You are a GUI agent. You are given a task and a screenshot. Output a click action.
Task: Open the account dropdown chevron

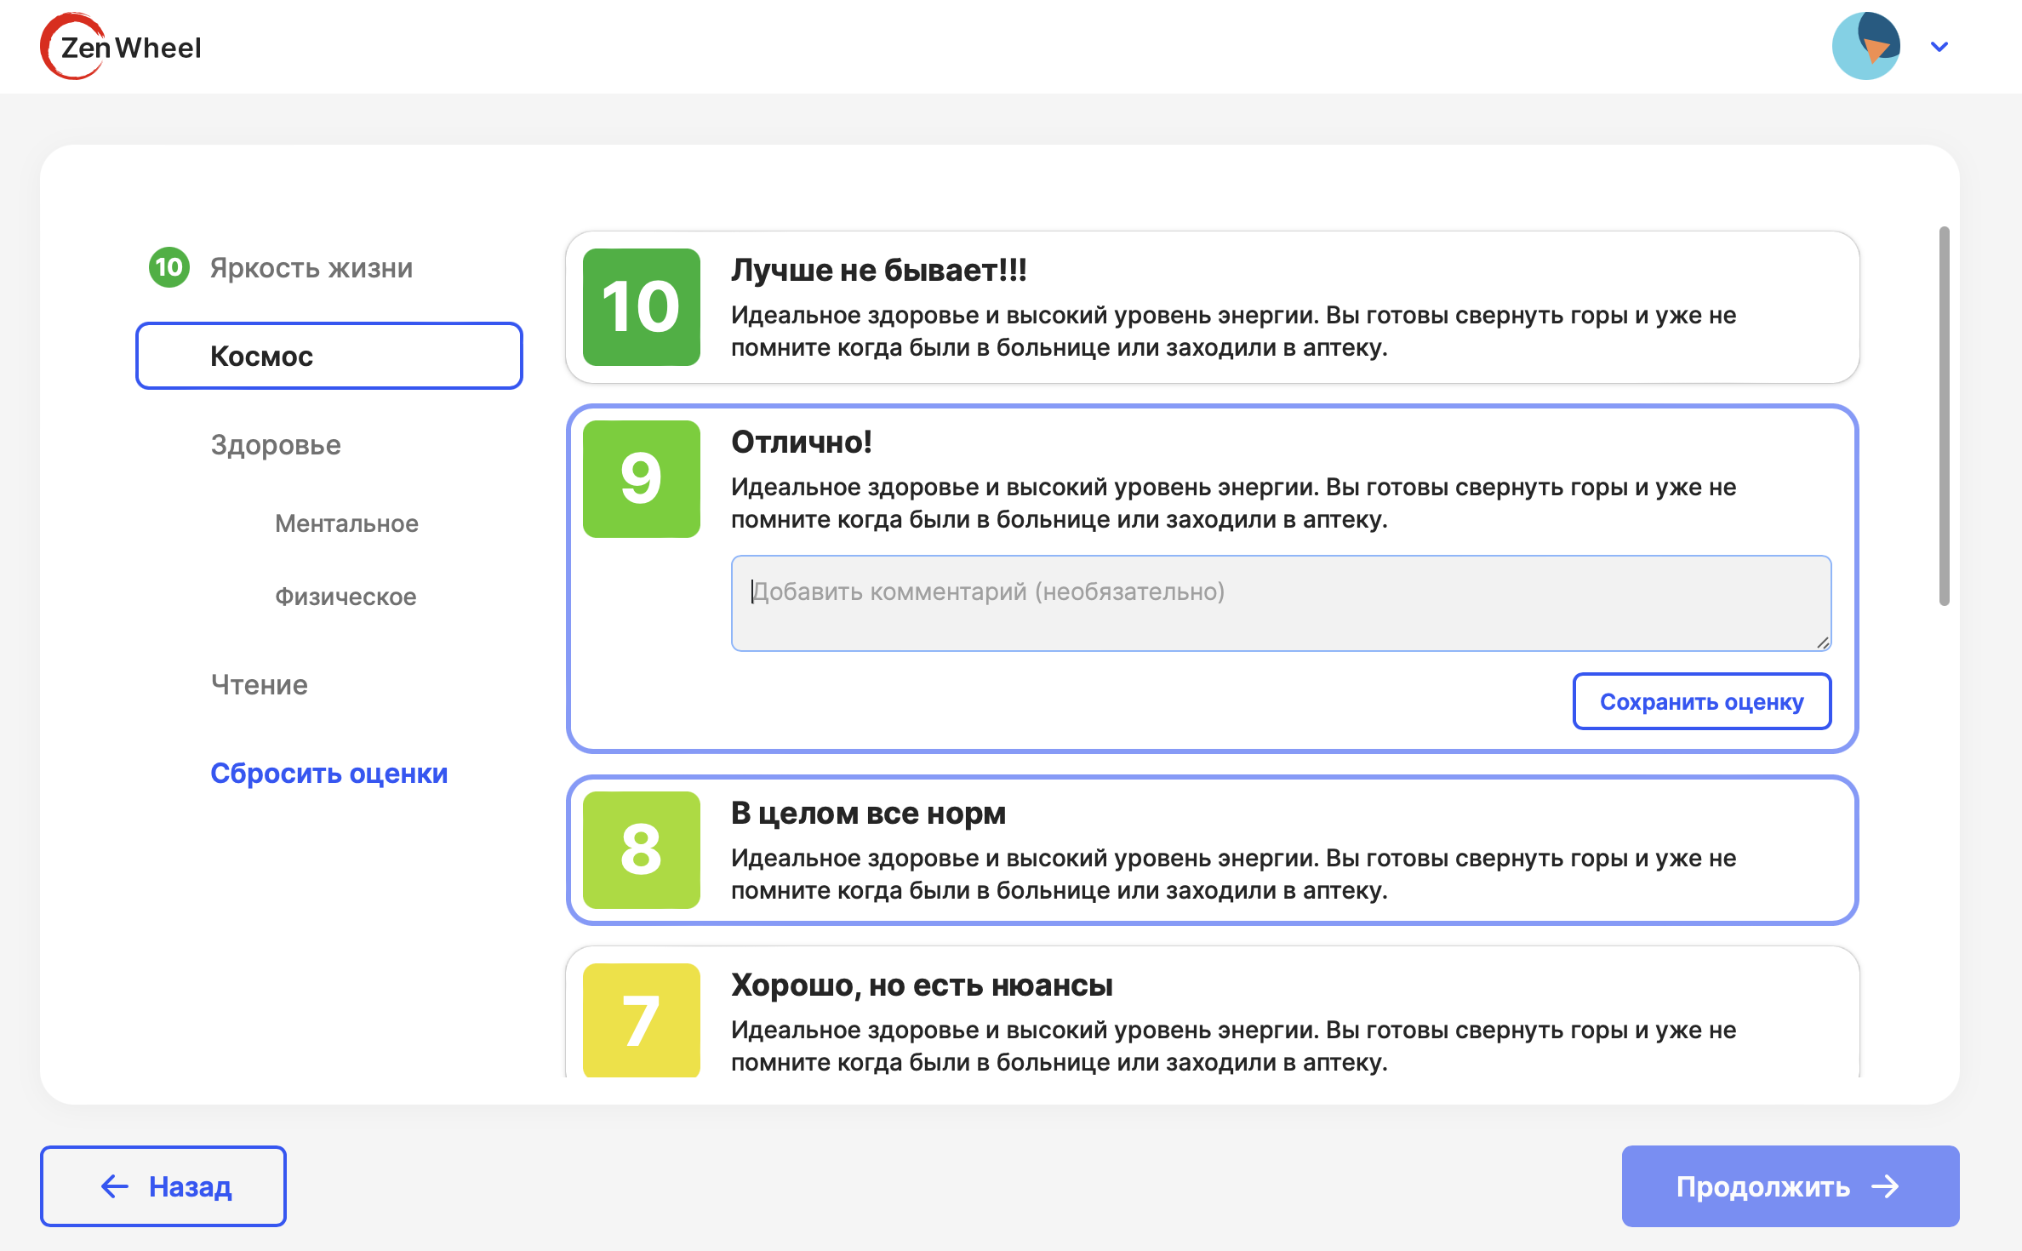(x=1939, y=46)
